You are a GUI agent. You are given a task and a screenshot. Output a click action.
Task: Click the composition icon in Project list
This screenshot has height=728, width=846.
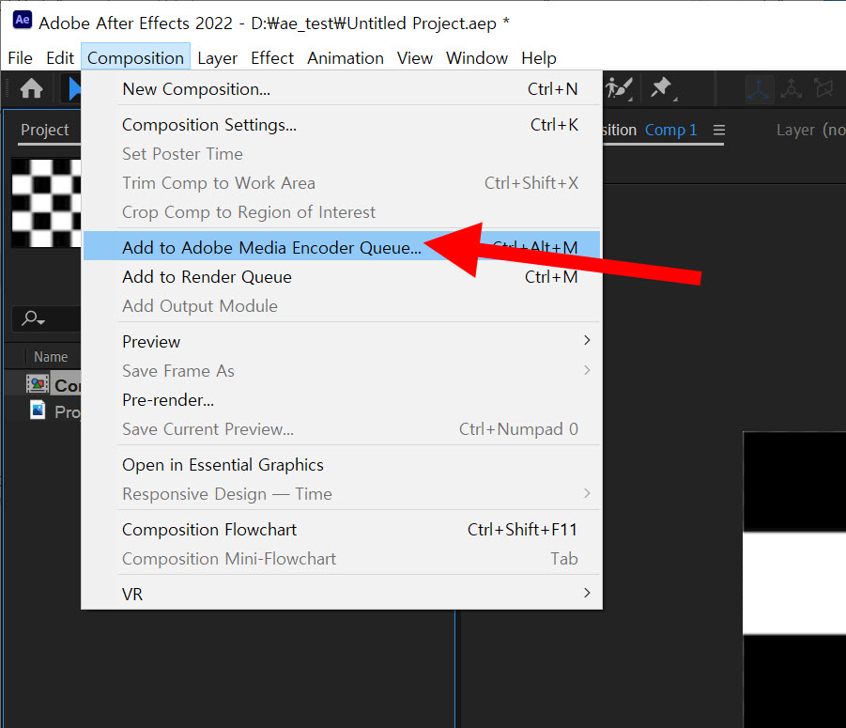coord(38,385)
